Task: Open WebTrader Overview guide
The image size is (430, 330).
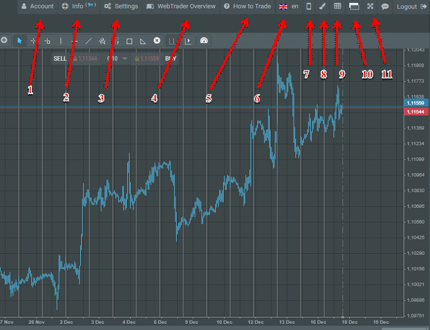Action: click(x=181, y=6)
